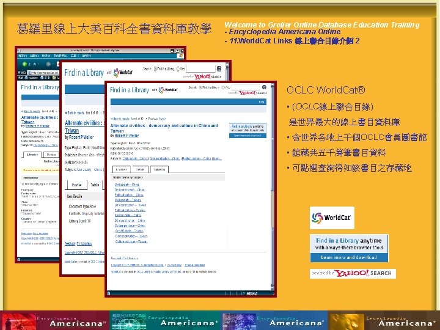Click 'For Librarians' link in front window footer
Viewport: 440px width, 330px height.
pos(131,258)
